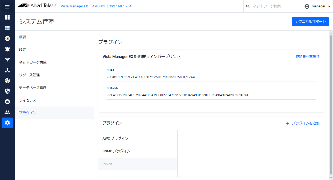Viewport: 333px width, 180px height.
Task: Open the device list icon in sidebar
Action: tap(7, 28)
